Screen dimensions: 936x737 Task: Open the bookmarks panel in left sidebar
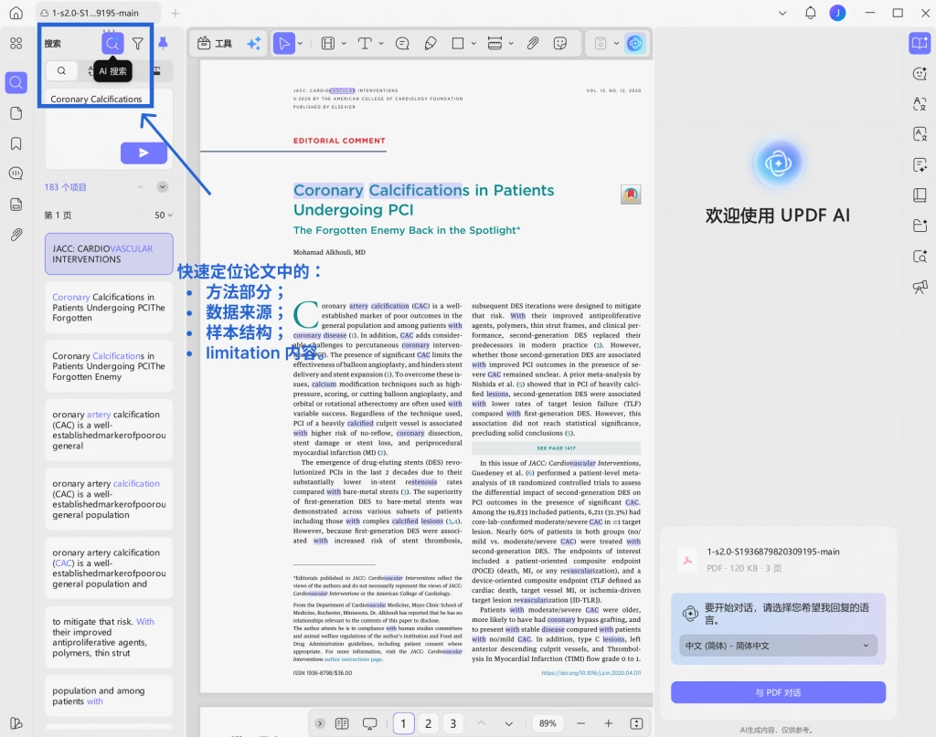point(16,143)
